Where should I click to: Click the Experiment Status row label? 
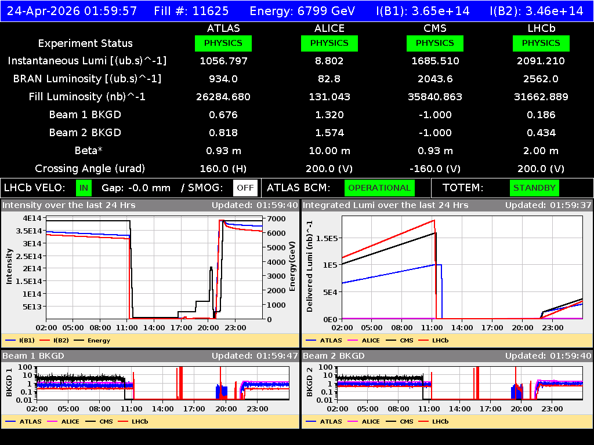(85, 43)
